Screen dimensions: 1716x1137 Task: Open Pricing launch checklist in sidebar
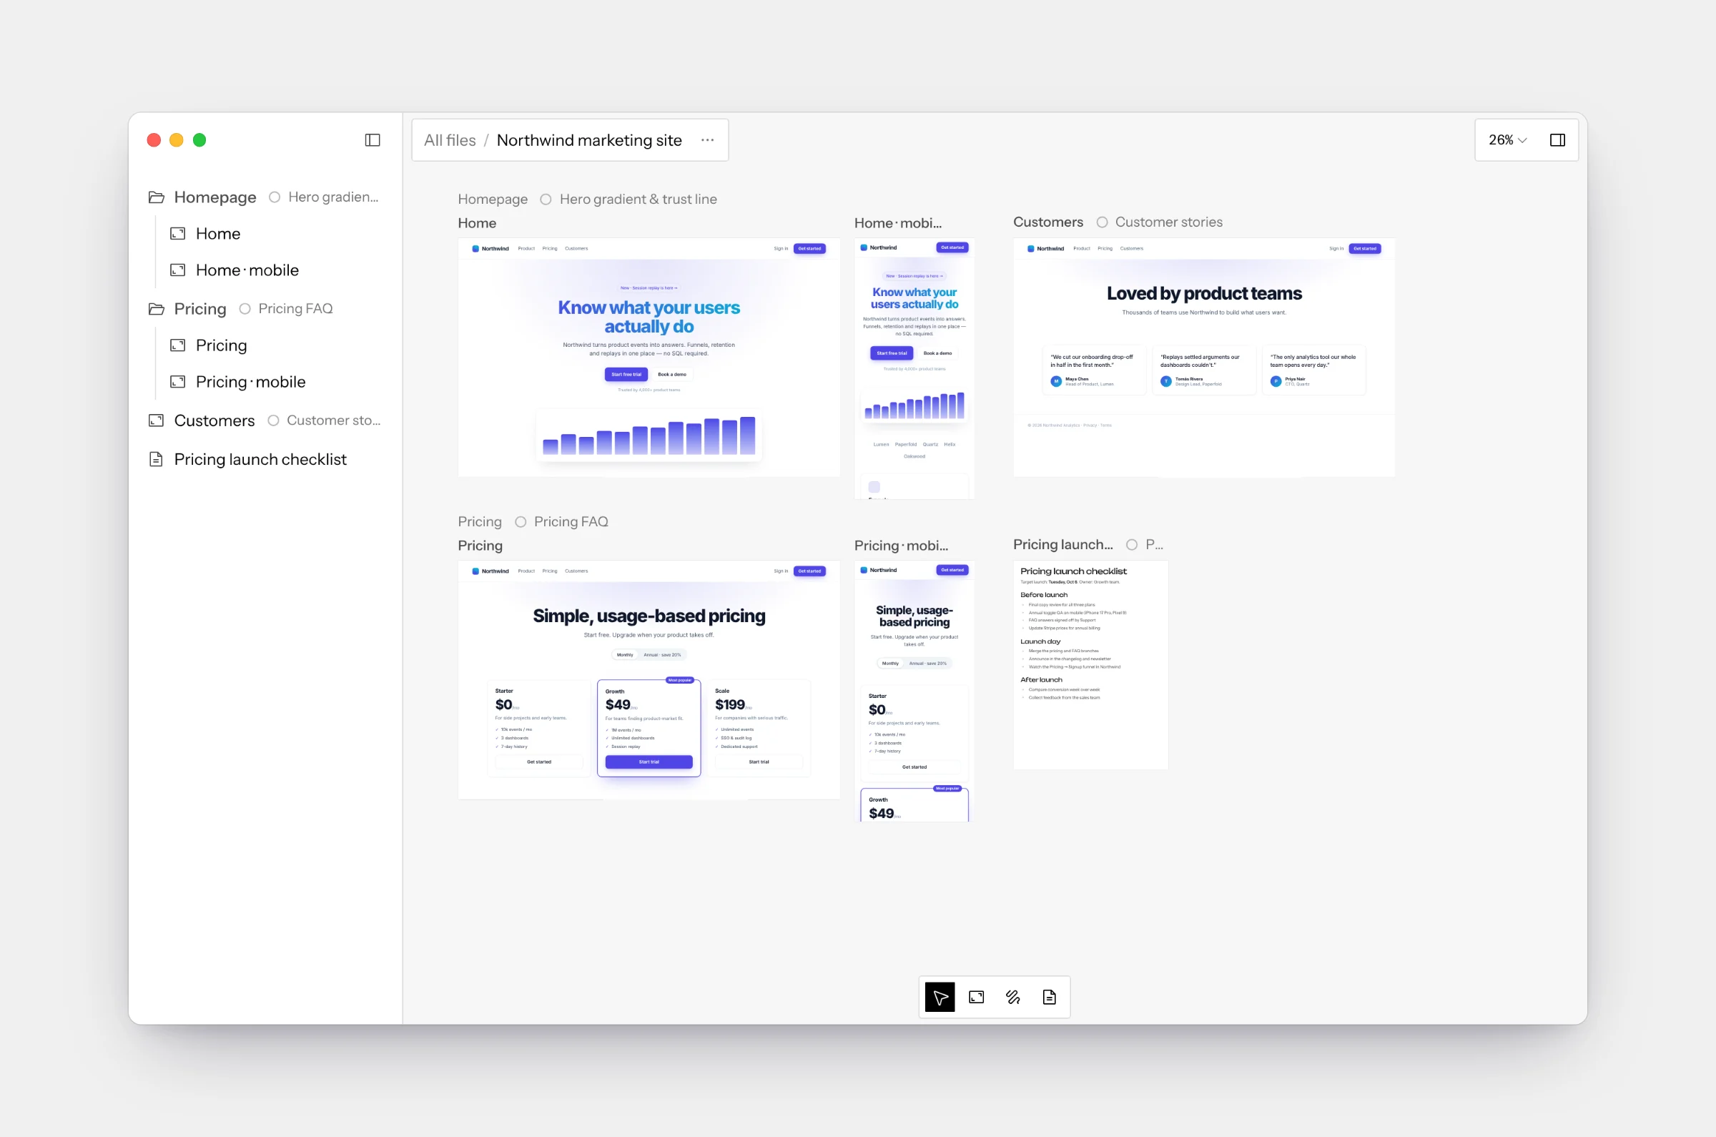(260, 459)
